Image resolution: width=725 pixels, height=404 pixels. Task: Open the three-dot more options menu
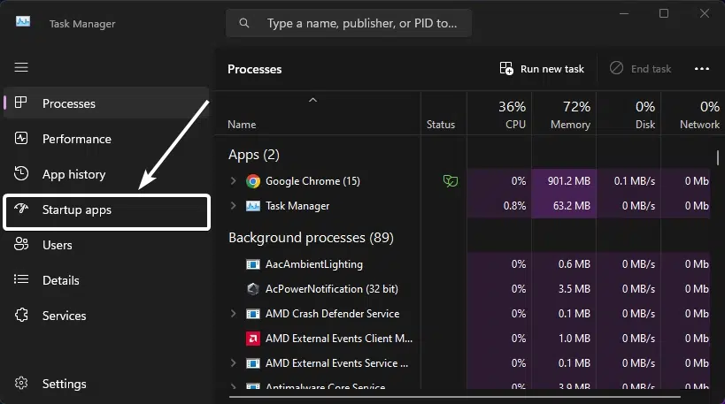(701, 69)
